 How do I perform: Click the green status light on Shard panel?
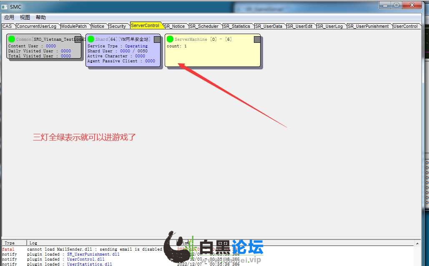pyautogui.click(x=91, y=39)
